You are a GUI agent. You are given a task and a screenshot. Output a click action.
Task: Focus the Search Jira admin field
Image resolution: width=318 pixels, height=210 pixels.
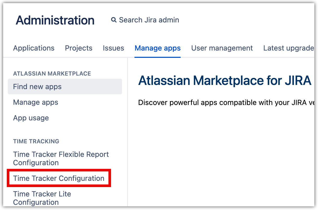pyautogui.click(x=149, y=20)
